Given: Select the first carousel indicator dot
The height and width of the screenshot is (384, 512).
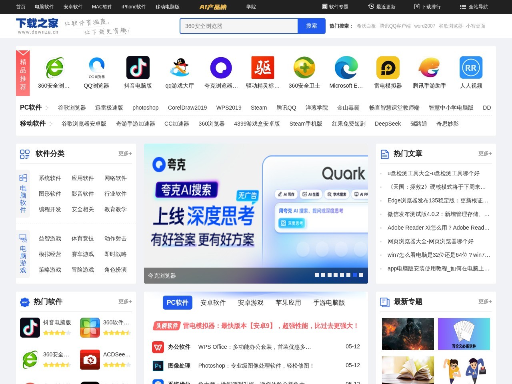Looking at the screenshot, I should 317,275.
